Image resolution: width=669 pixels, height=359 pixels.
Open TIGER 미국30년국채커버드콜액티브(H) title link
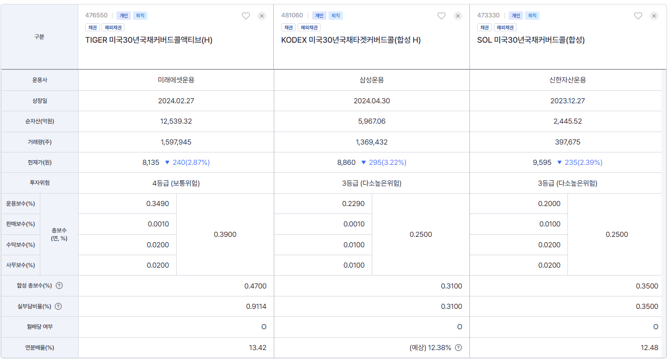(149, 40)
